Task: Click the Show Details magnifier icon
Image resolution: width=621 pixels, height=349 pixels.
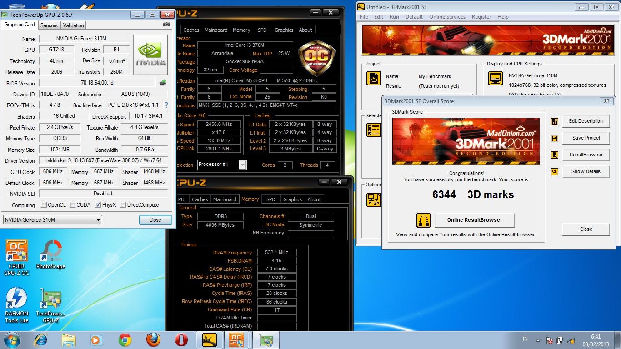Action: [x=555, y=172]
